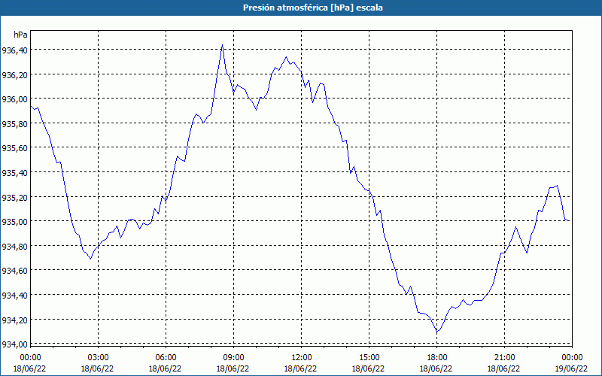The height and width of the screenshot is (376, 602).
Task: Click the 03:00 time axis label
Action: [x=99, y=358]
